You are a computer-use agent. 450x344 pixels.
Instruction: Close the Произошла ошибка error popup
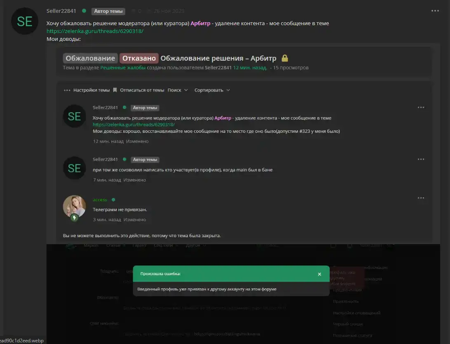pos(319,274)
